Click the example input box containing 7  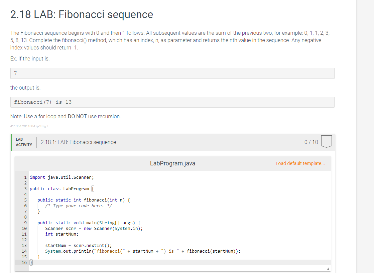[x=172, y=73]
